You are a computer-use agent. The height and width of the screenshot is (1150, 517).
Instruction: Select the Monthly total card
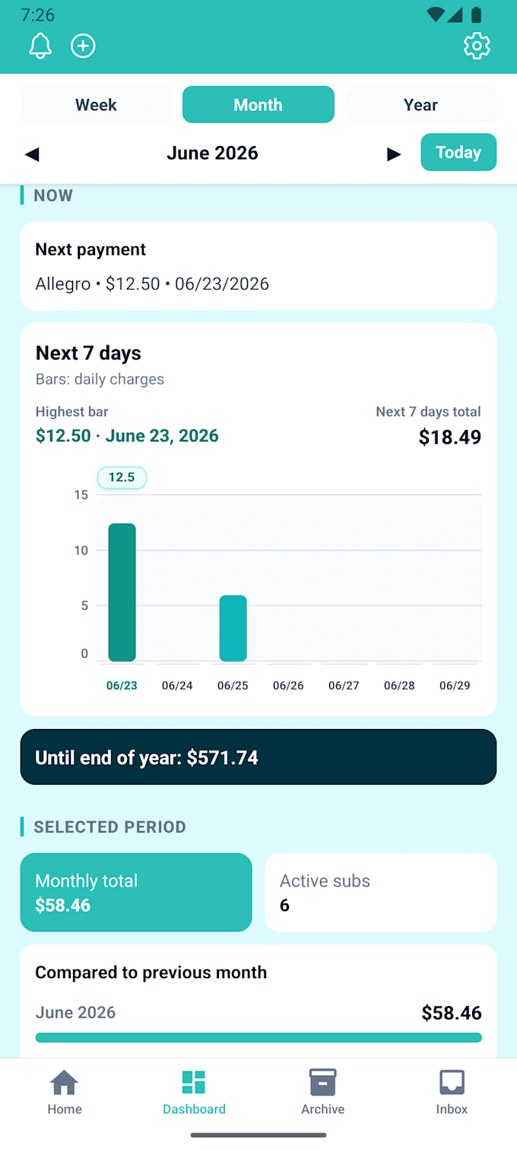click(x=136, y=892)
